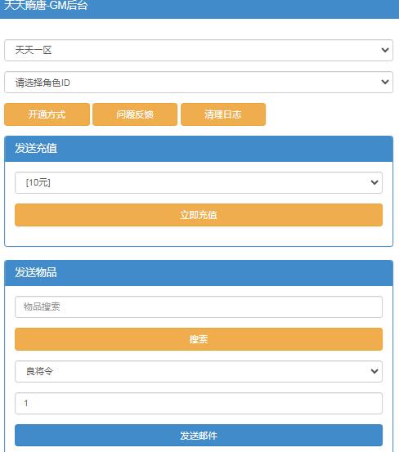Open the 天天一区 server dropdown
This screenshot has width=399, height=452.
click(x=199, y=50)
